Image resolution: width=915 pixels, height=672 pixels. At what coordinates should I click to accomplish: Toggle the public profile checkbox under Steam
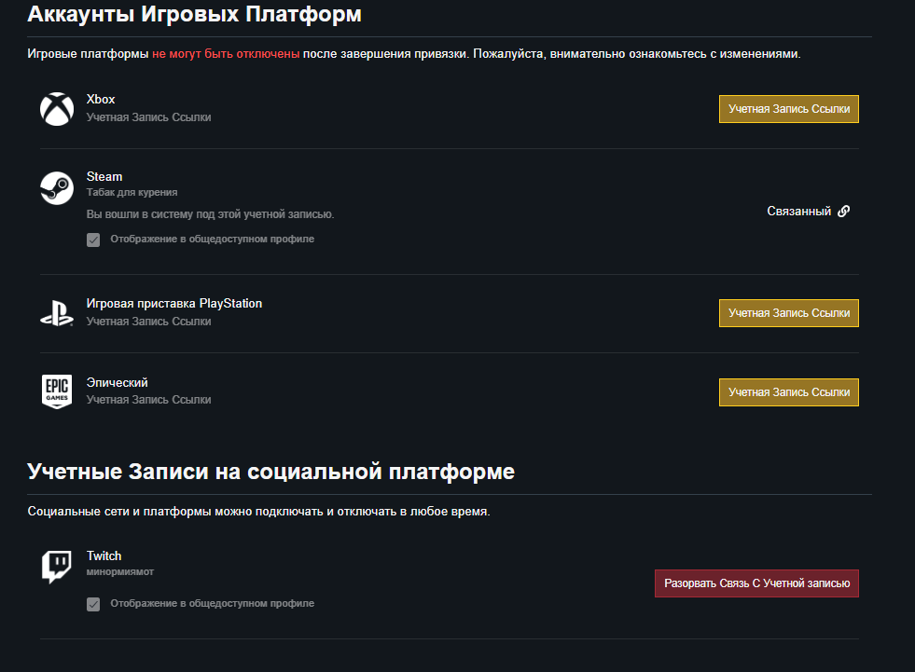coord(93,240)
